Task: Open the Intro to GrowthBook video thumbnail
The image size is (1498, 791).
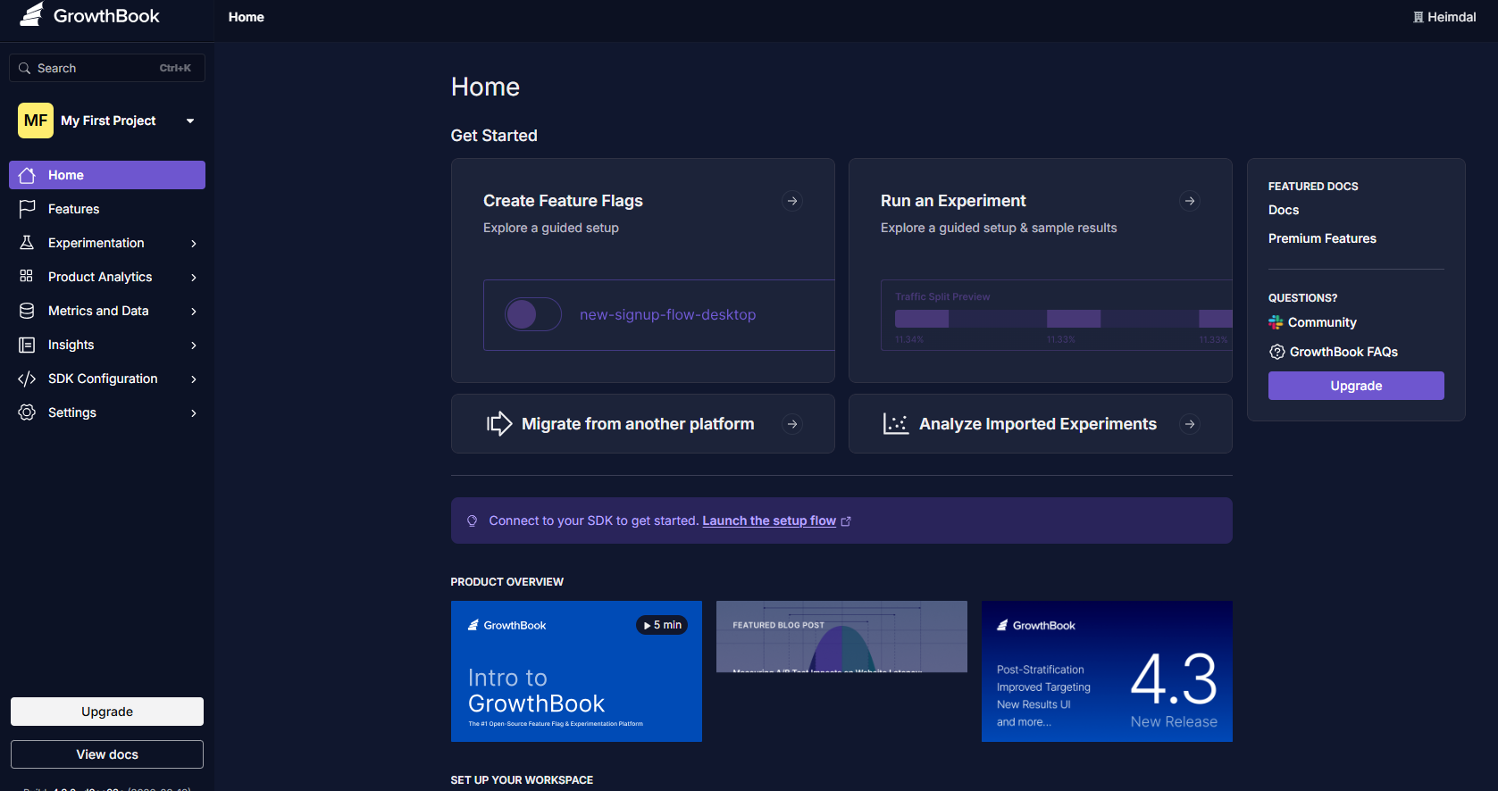Action: (576, 671)
